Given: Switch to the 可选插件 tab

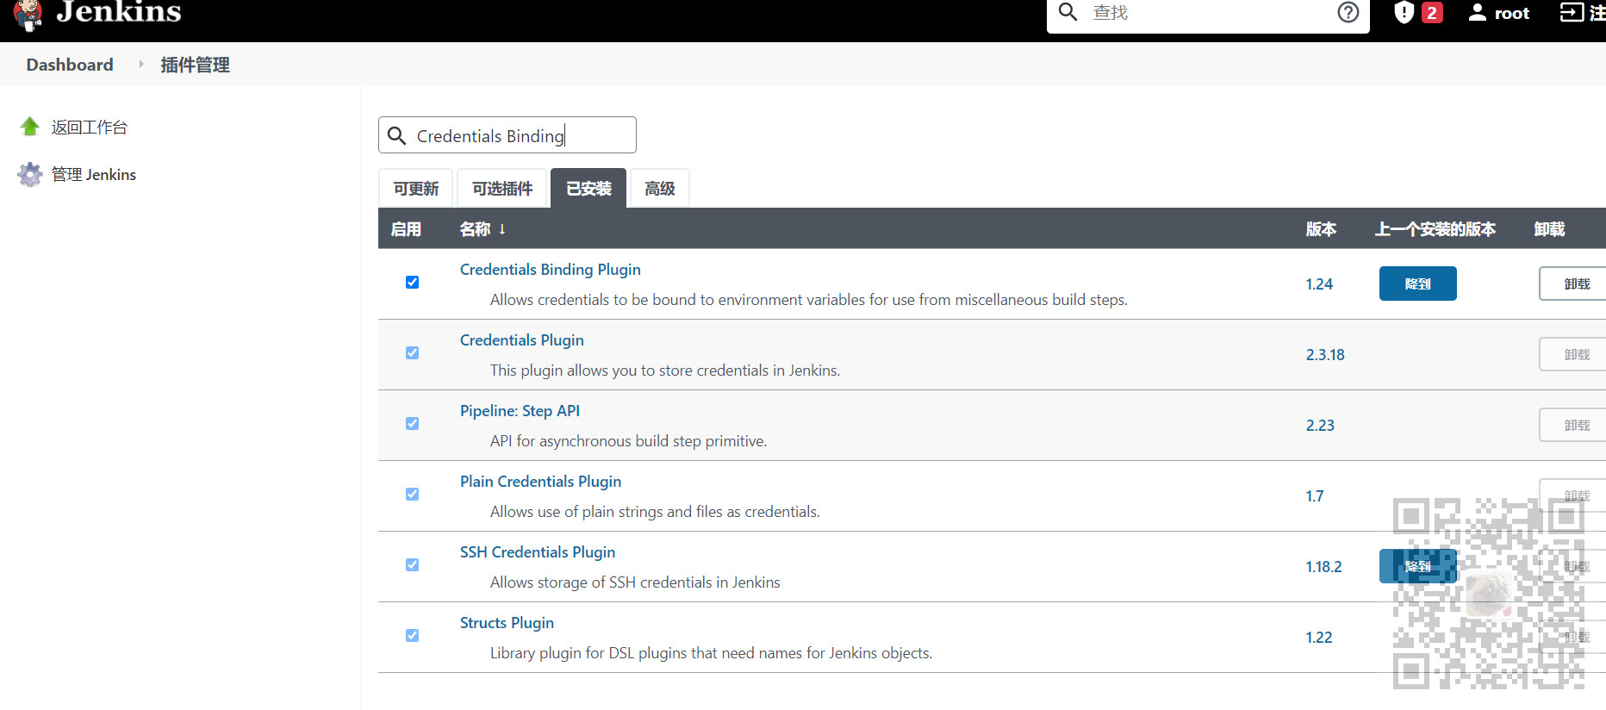Looking at the screenshot, I should 502,188.
